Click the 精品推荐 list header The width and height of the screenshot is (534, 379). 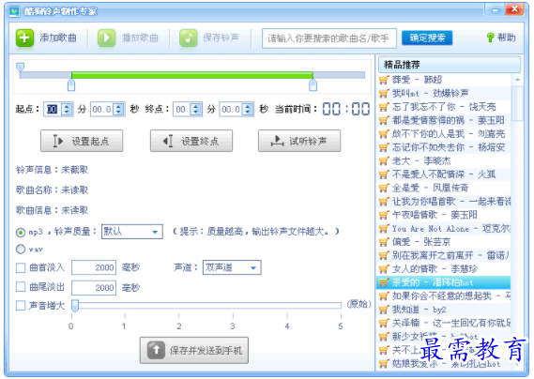pyautogui.click(x=450, y=65)
